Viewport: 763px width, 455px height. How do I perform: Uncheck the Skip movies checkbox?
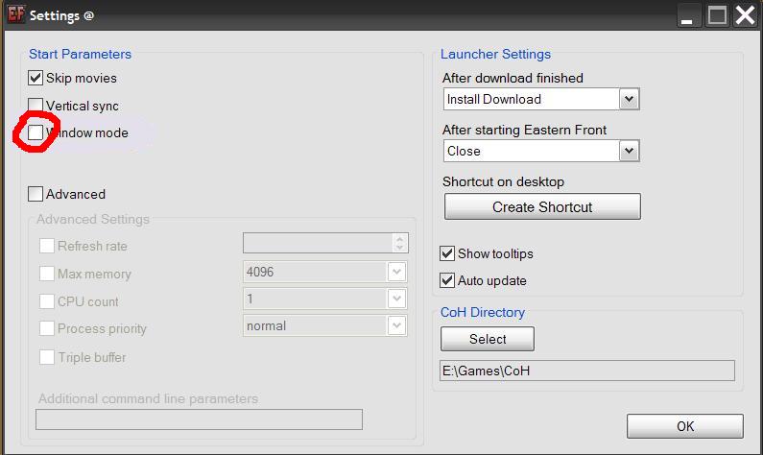point(36,78)
